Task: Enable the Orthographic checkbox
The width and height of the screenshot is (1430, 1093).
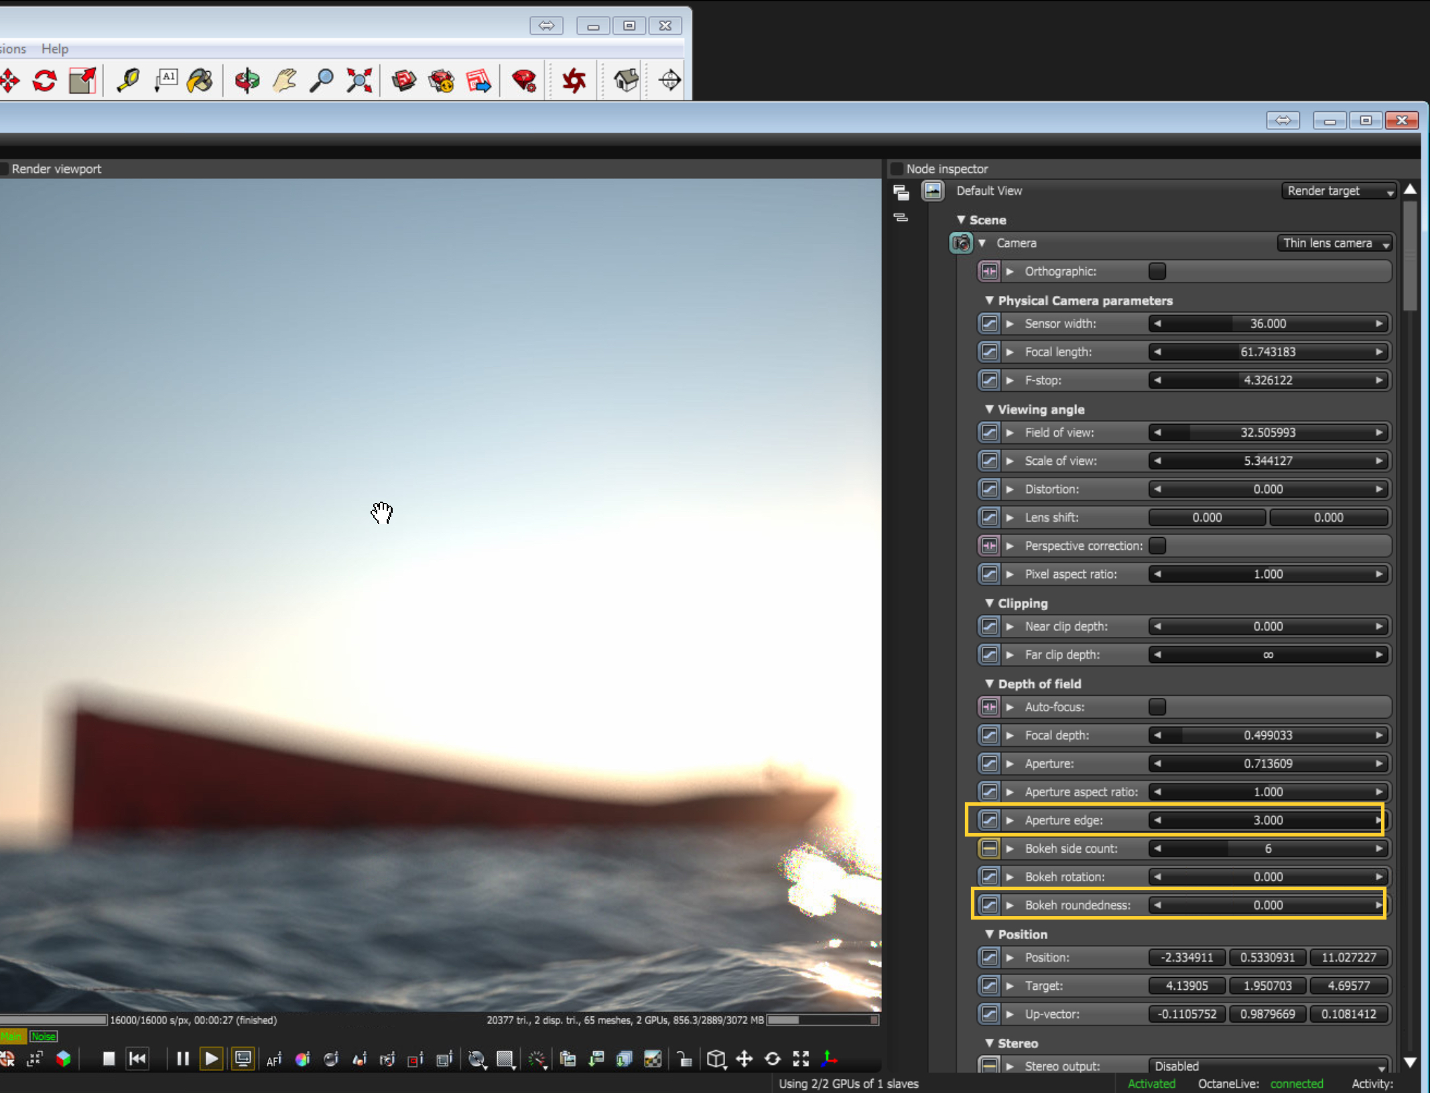Action: pos(1157,271)
